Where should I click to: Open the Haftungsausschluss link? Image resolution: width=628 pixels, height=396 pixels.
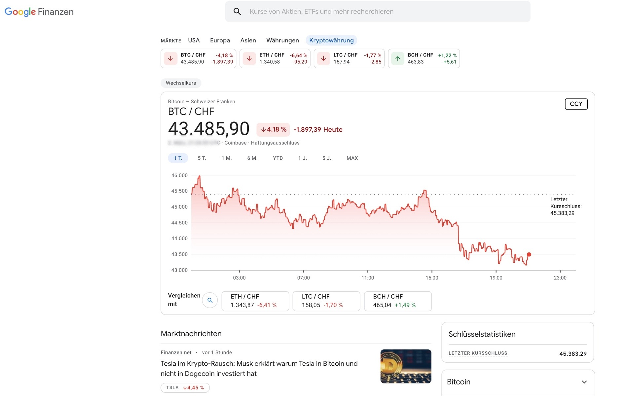pos(275,143)
